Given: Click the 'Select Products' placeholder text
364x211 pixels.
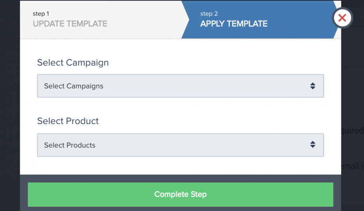Looking at the screenshot, I should point(70,145).
